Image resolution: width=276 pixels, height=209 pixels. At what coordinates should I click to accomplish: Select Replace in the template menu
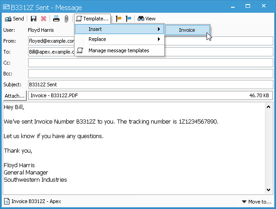[x=119, y=39]
